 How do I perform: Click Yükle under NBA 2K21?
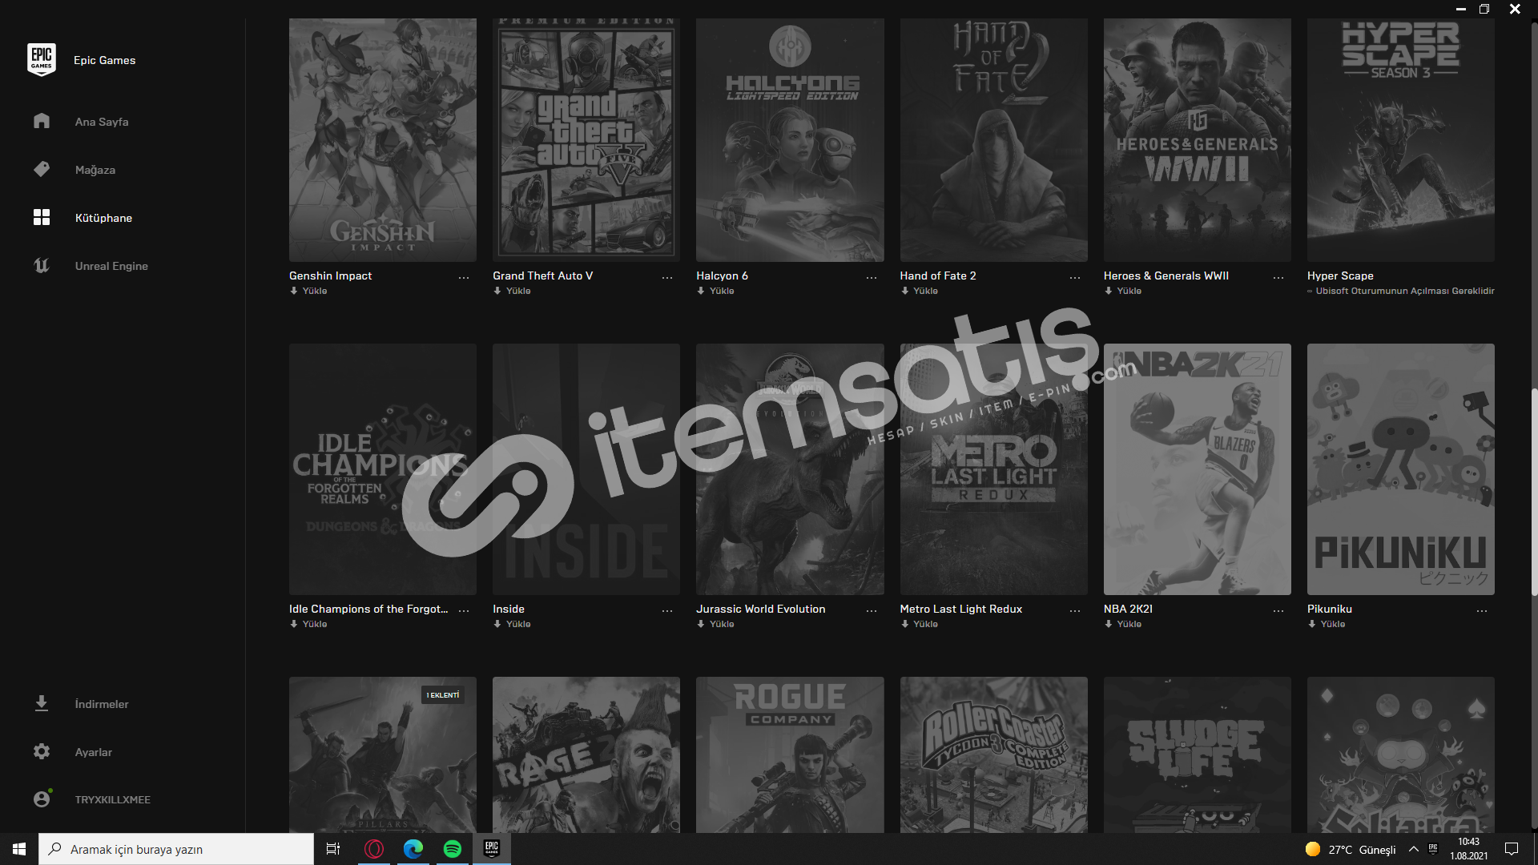click(x=1129, y=624)
